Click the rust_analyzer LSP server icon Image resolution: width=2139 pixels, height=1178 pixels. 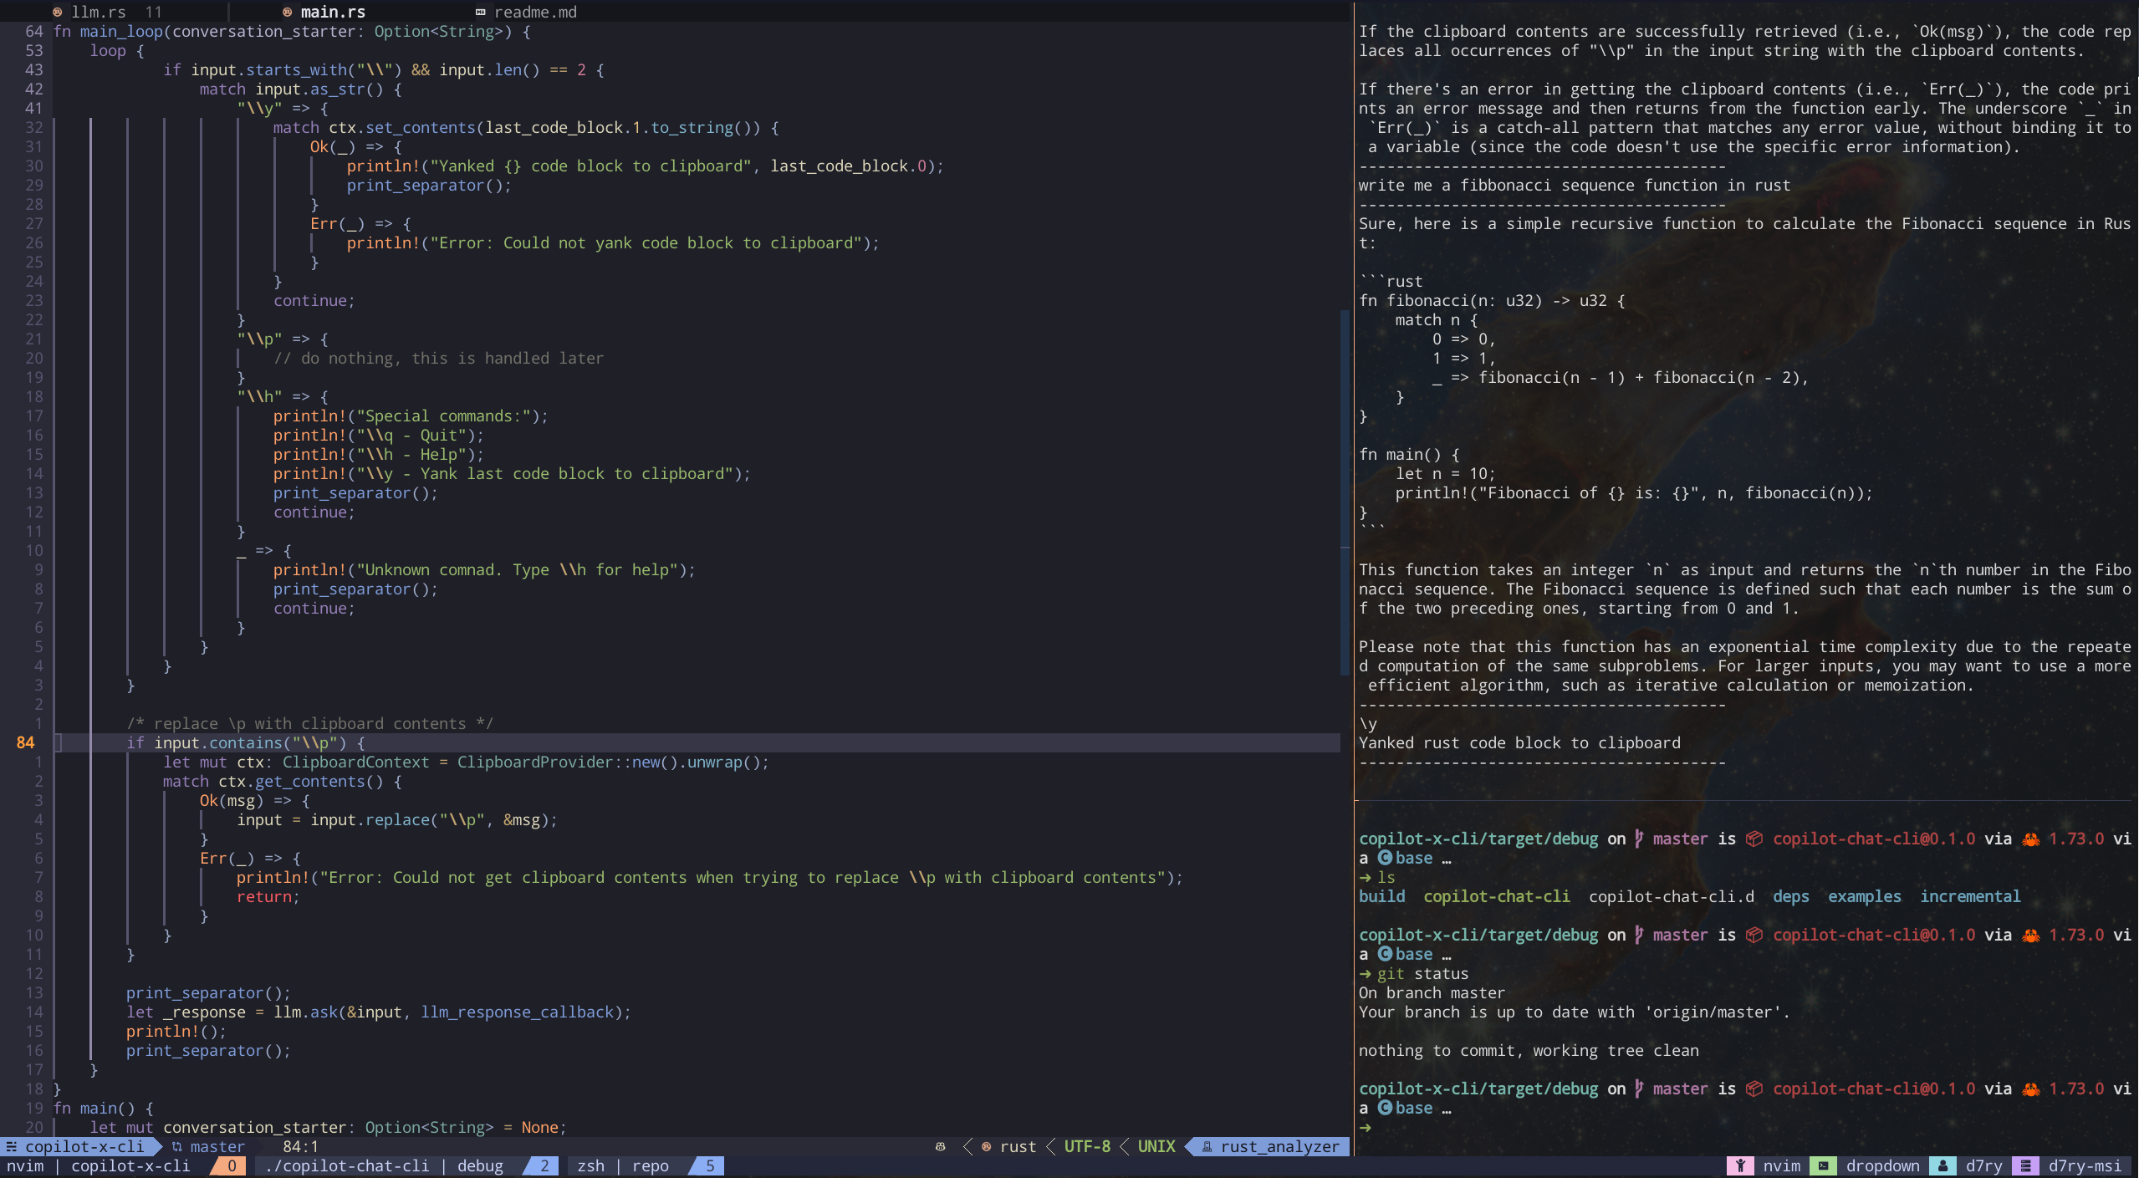[1207, 1146]
